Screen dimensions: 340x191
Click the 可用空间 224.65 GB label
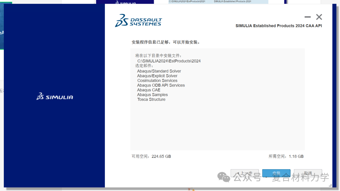click(x=151, y=156)
